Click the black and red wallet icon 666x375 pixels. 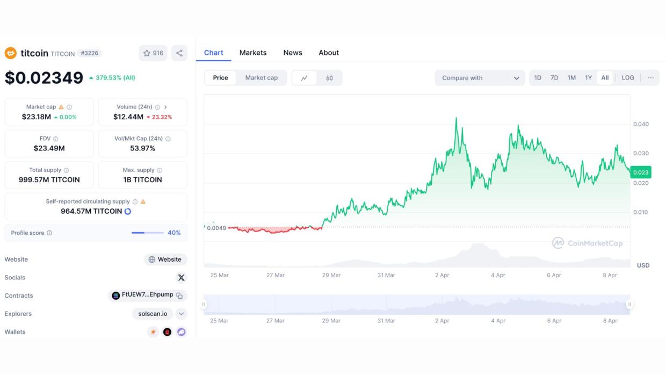pyautogui.click(x=167, y=332)
